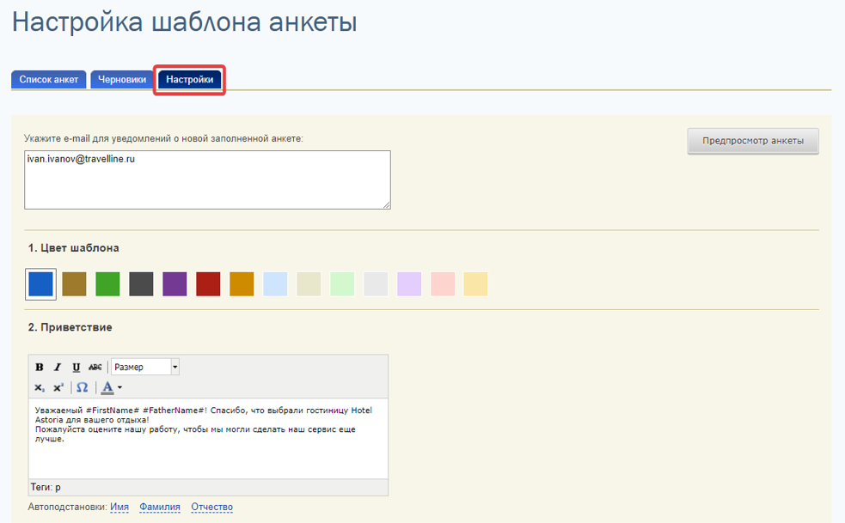Click the resize grip of e-mail field
The width and height of the screenshot is (845, 523).
pos(386,204)
